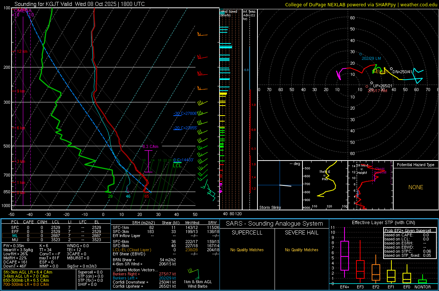
Task: Click the Bunkers Left = 202/29 kt line
Action: pyautogui.click(x=144, y=278)
